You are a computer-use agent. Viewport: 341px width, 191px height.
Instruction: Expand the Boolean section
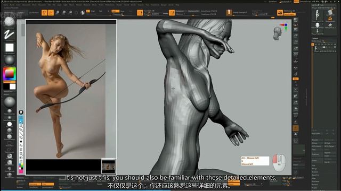tap(315, 172)
